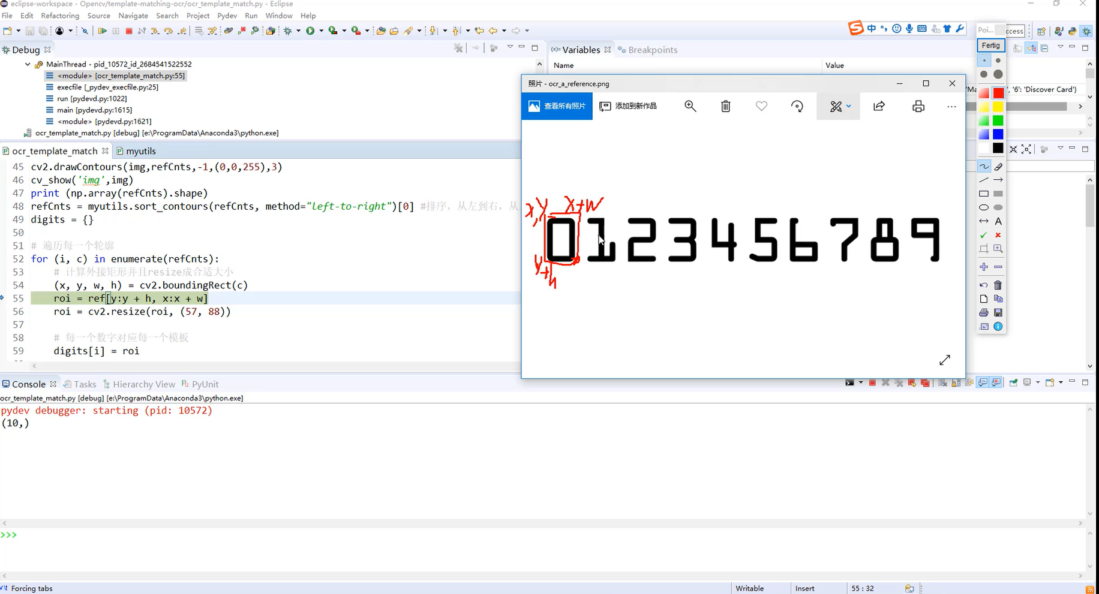
Task: Click the floppy disk save icon in drawing palette
Action: tap(998, 313)
